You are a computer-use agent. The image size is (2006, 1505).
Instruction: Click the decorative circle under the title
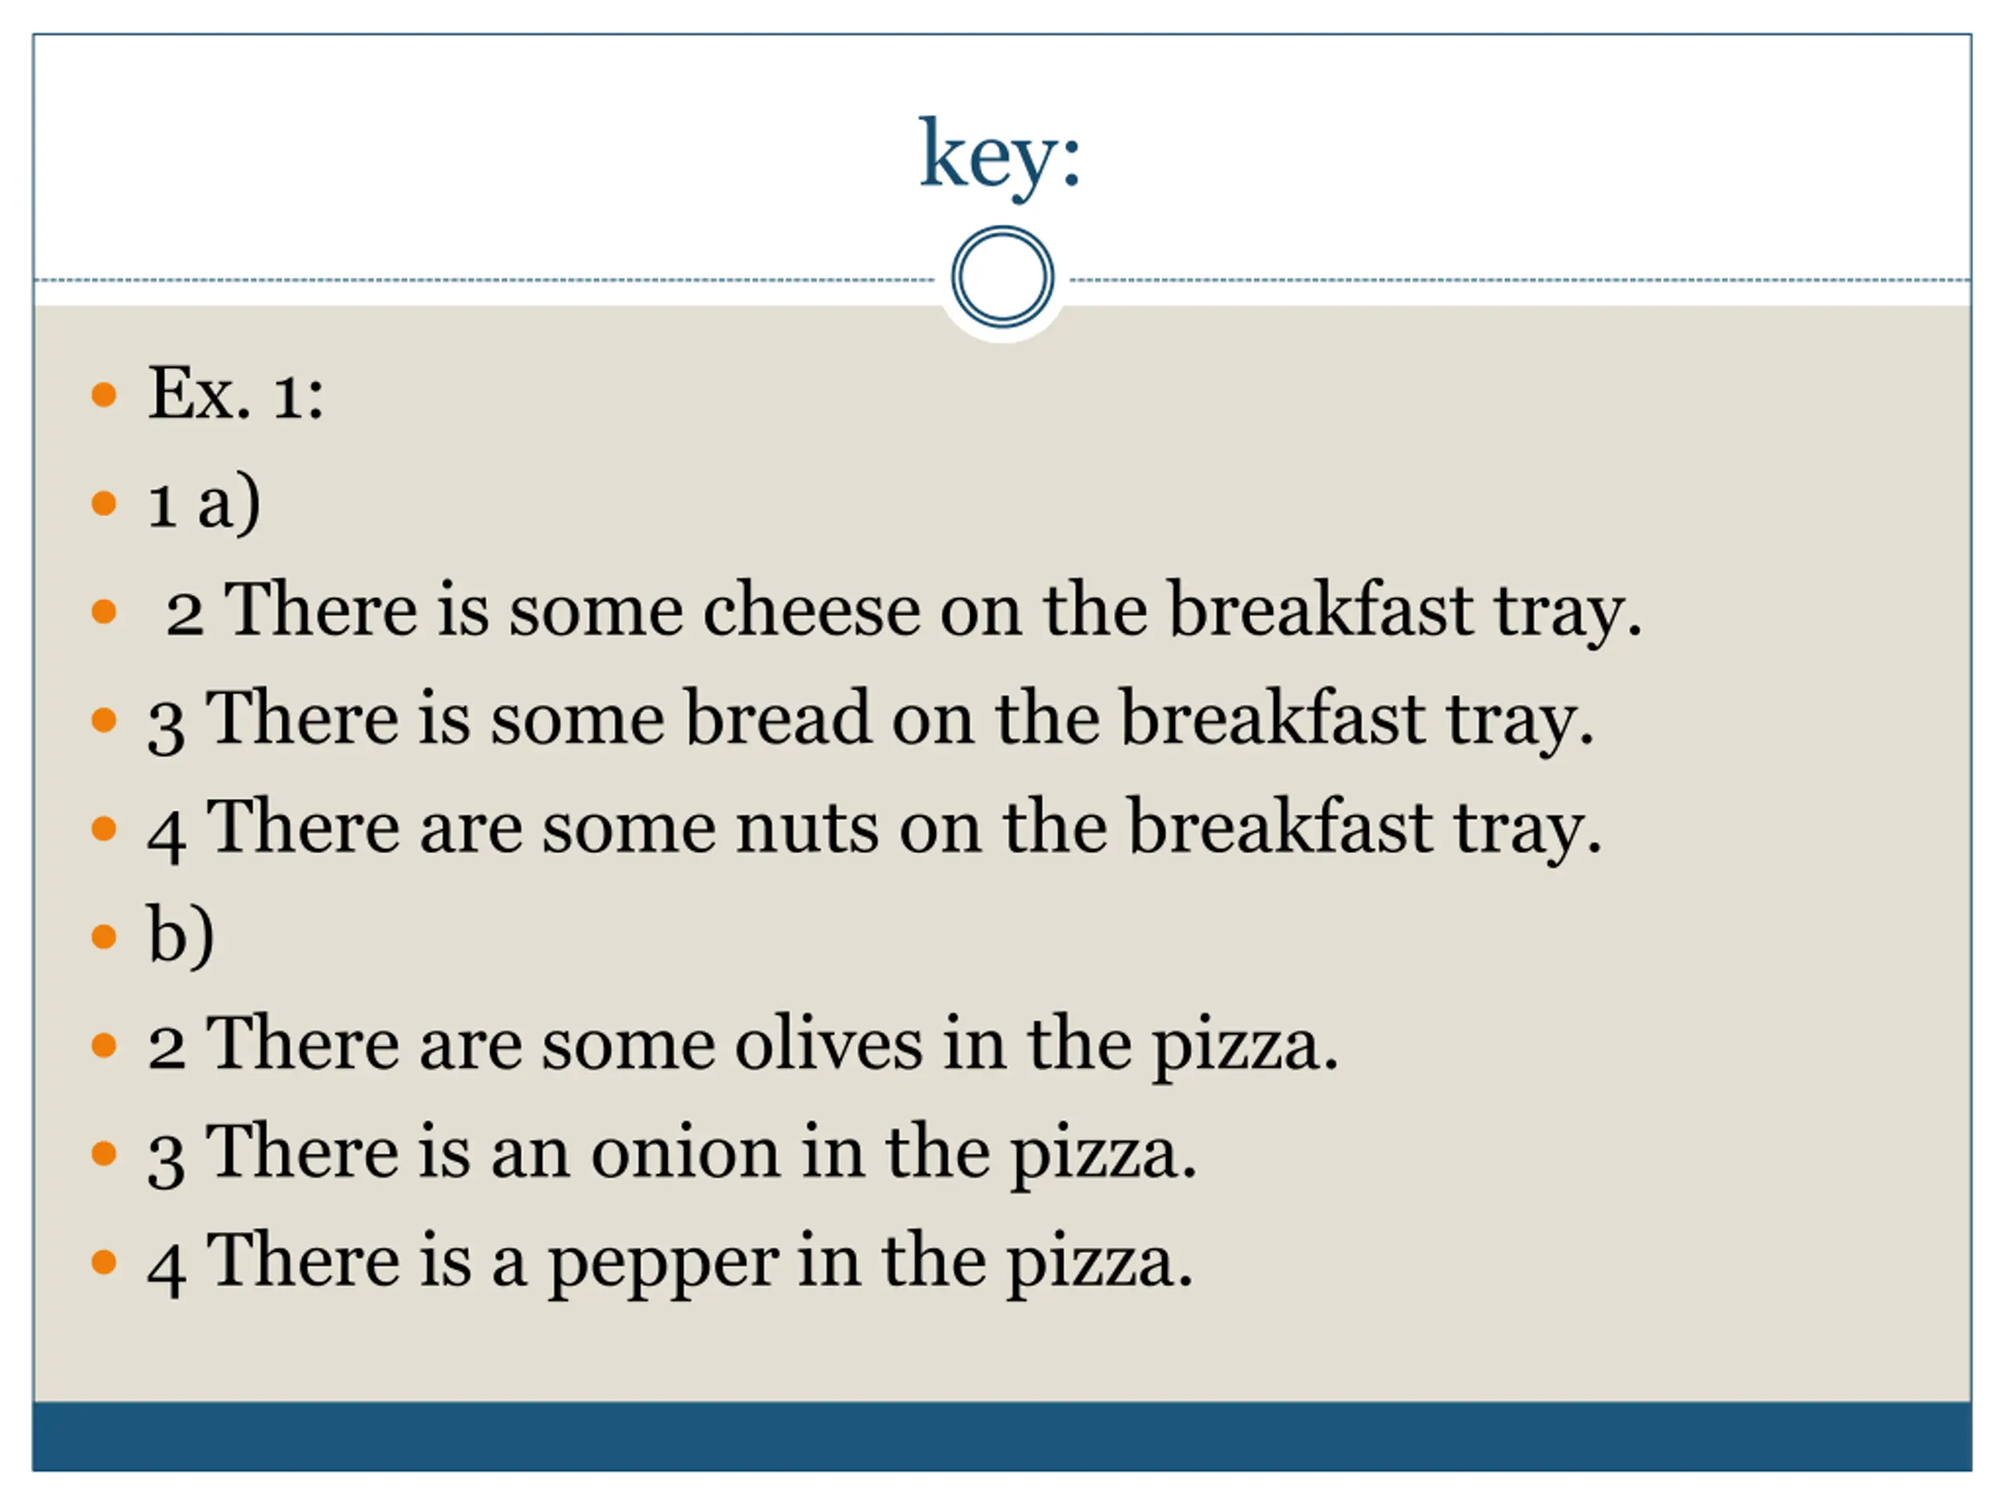(1002, 277)
